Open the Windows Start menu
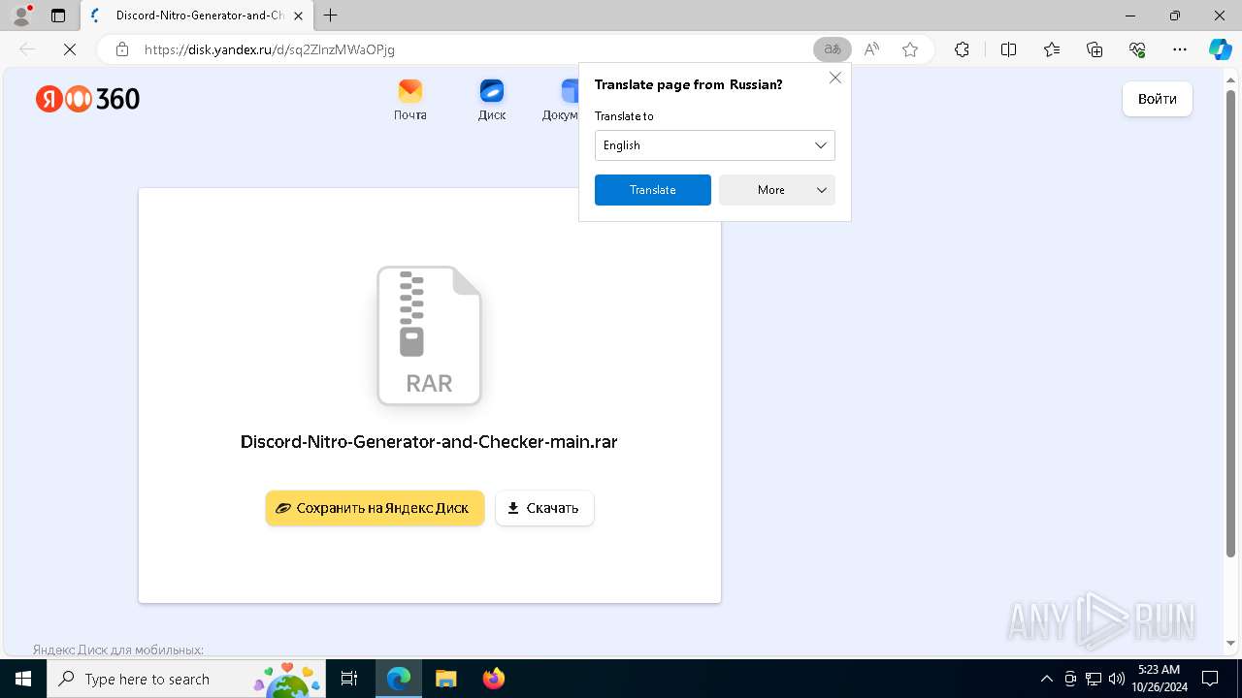Screen dimensions: 1242x698 (23, 679)
